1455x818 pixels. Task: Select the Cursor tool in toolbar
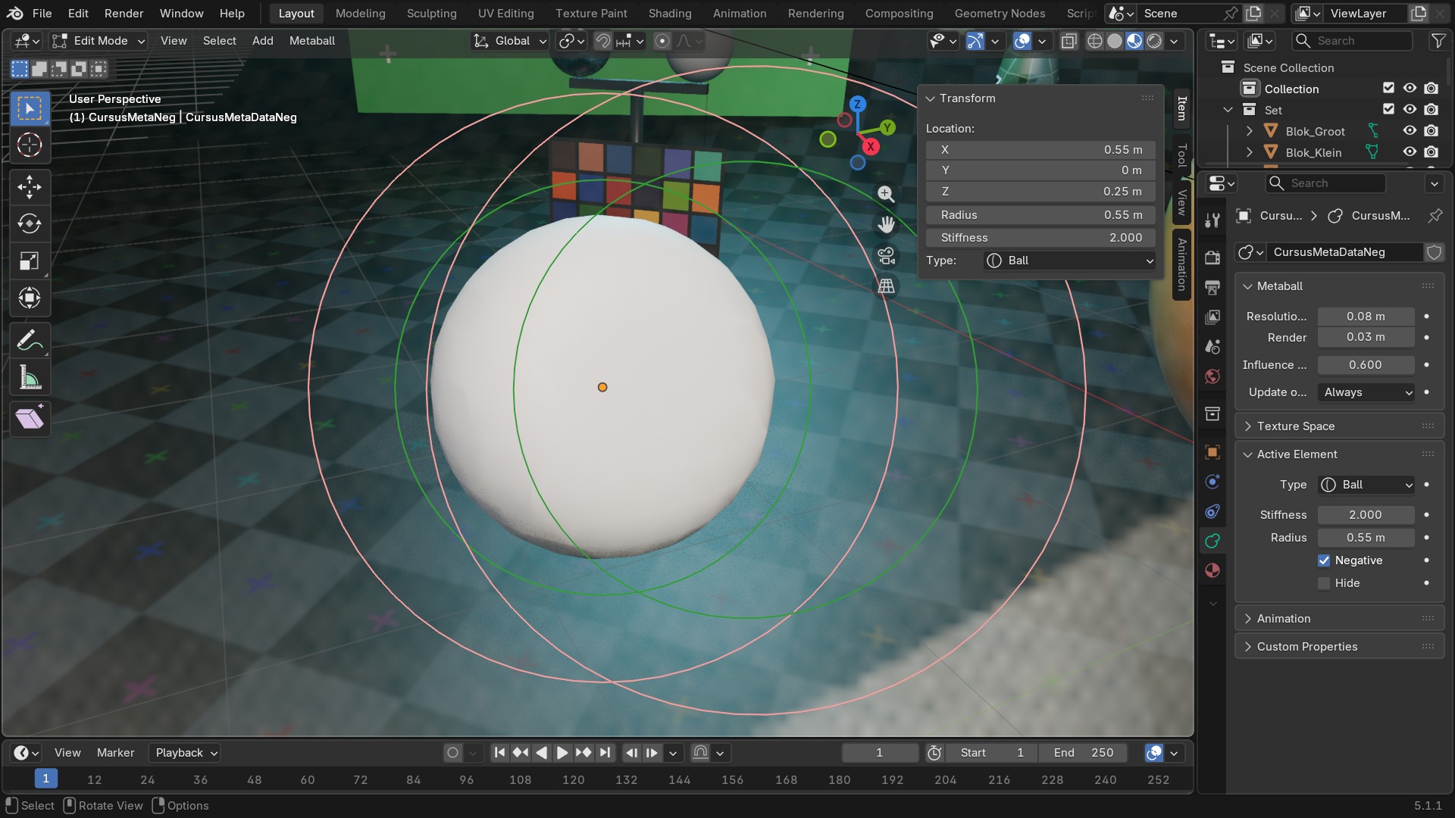[30, 145]
